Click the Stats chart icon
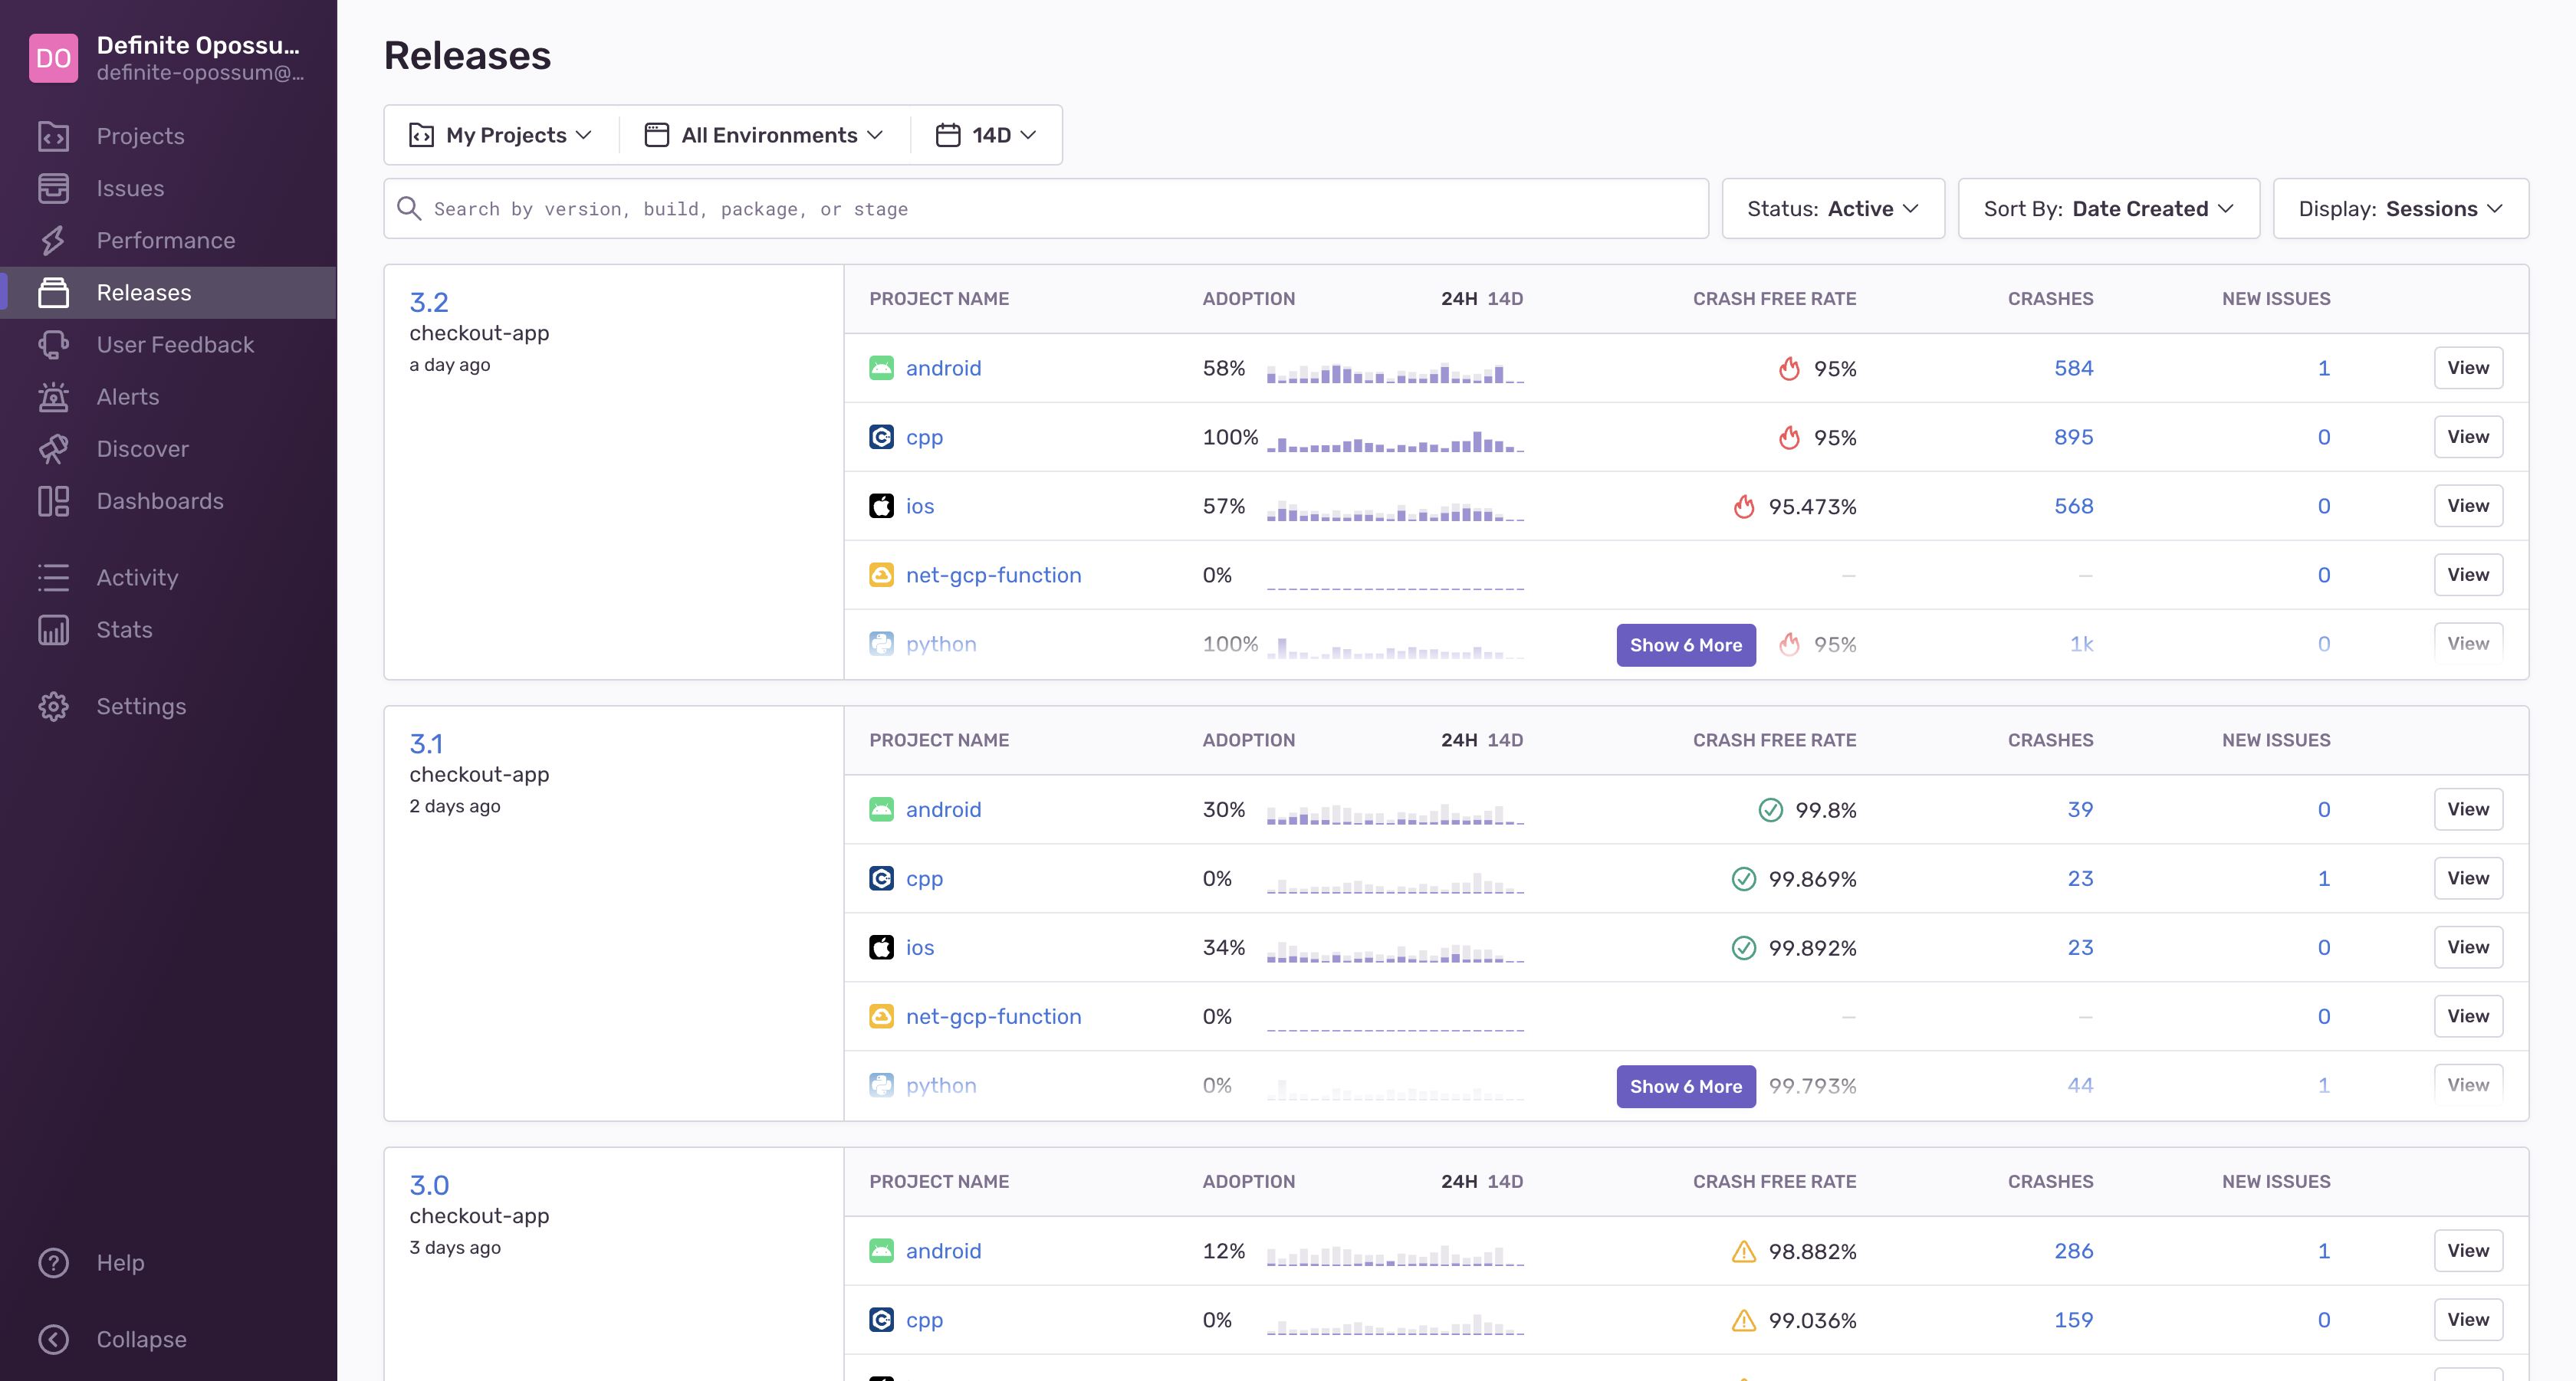The width and height of the screenshot is (2576, 1381). coord(53,629)
